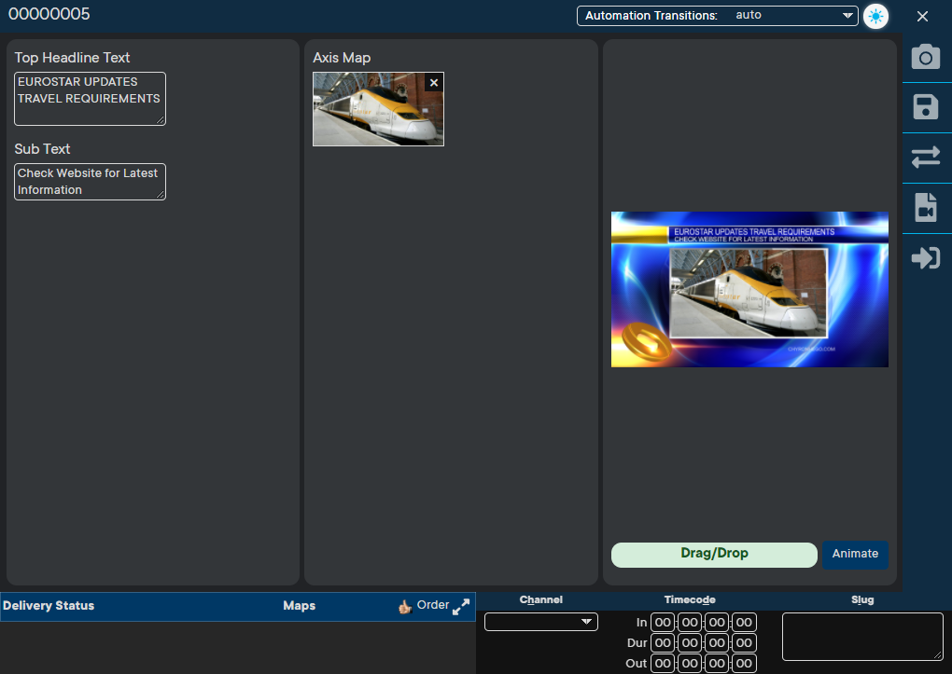This screenshot has width=952, height=674.
Task: Click the 00000005 title text
Action: [49, 14]
